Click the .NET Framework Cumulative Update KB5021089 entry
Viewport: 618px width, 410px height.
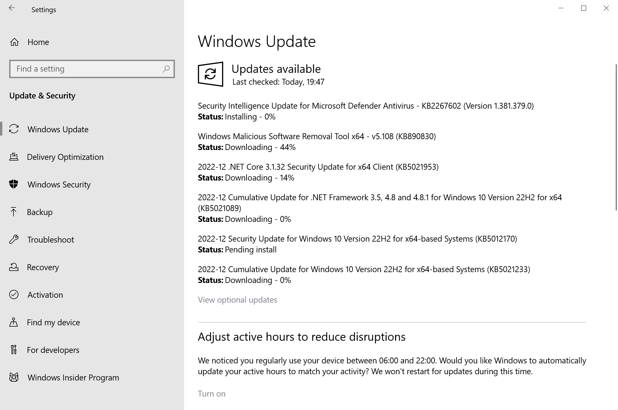point(380,203)
